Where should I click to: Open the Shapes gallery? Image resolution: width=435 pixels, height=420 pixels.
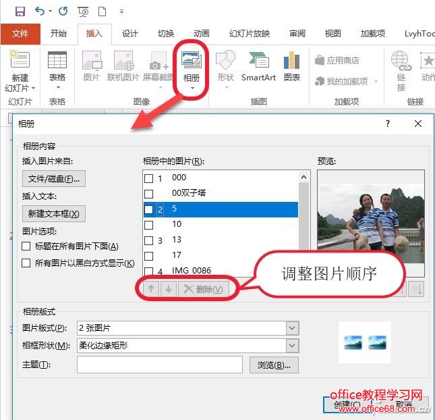pos(225,62)
